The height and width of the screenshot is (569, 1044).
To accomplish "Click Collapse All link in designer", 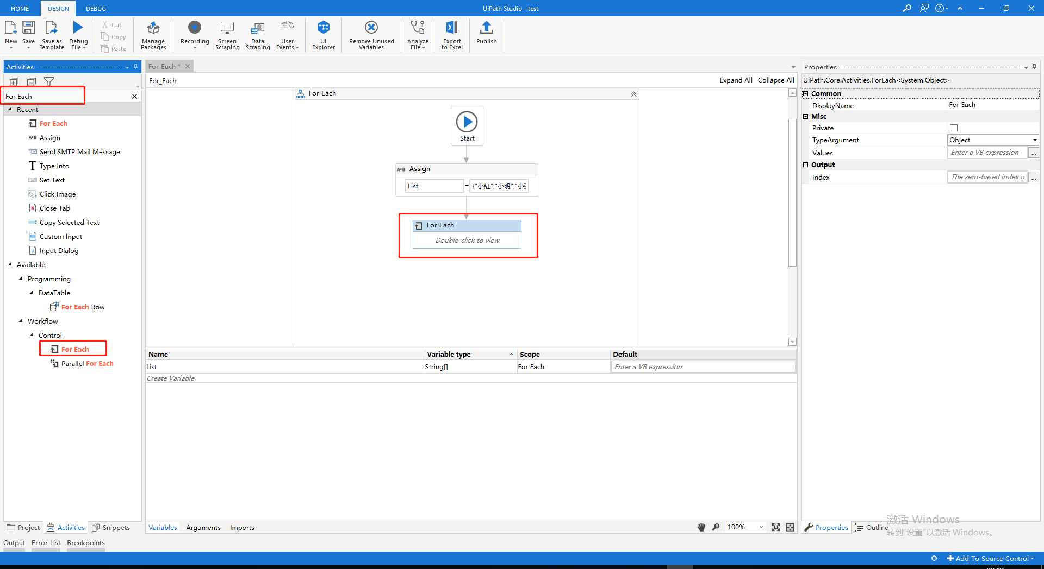I will click(x=776, y=80).
